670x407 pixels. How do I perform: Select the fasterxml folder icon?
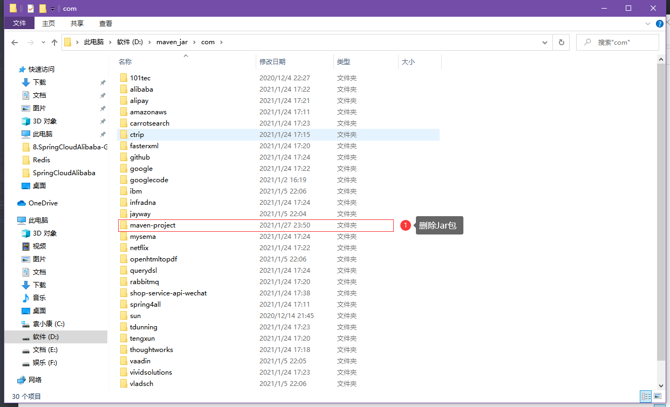(123, 146)
